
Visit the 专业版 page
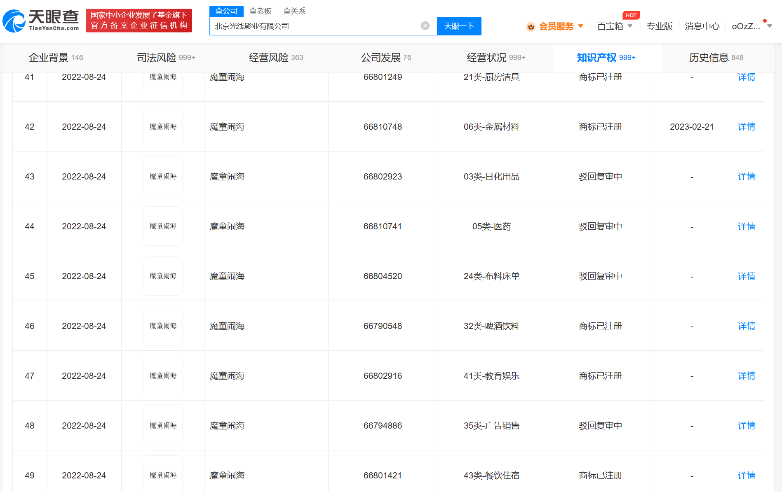[659, 26]
